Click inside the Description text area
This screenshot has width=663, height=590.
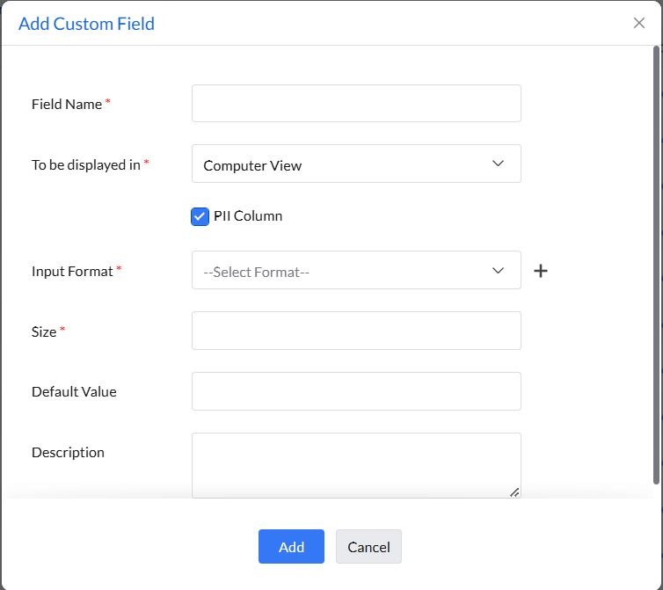355,464
